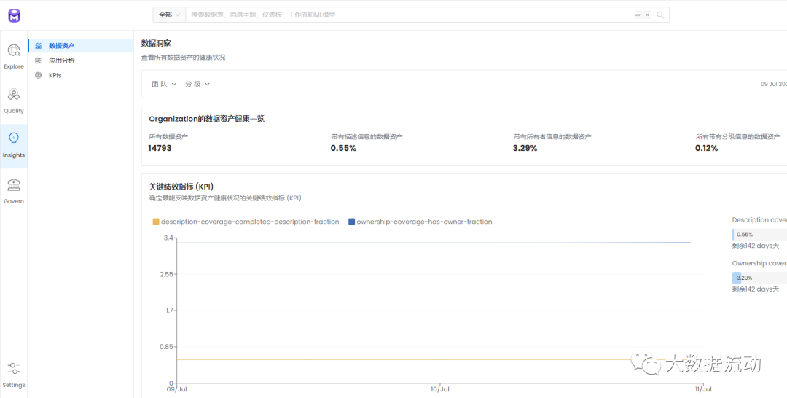Focus the global search input field
The width and height of the screenshot is (787, 398).
(409, 15)
